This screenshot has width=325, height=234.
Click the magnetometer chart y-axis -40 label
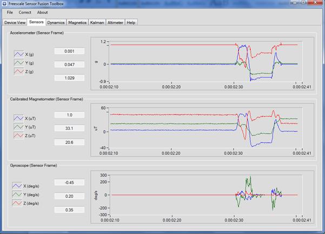click(x=103, y=148)
